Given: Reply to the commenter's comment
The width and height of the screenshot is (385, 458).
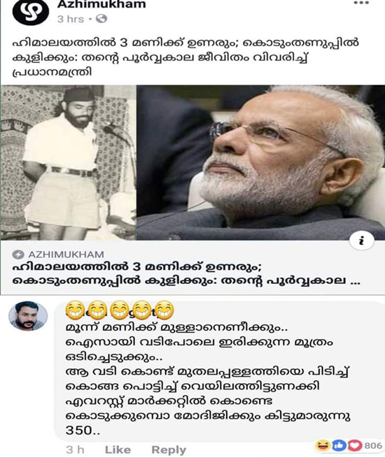Looking at the screenshot, I should point(169,450).
